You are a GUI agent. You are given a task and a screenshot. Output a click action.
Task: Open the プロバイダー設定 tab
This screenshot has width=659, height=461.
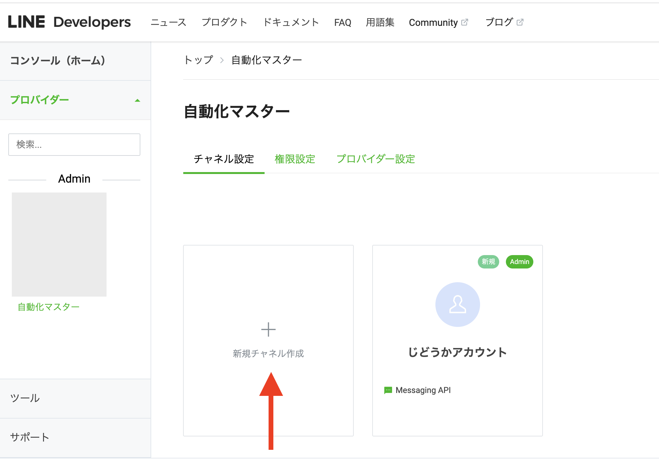[x=375, y=159]
